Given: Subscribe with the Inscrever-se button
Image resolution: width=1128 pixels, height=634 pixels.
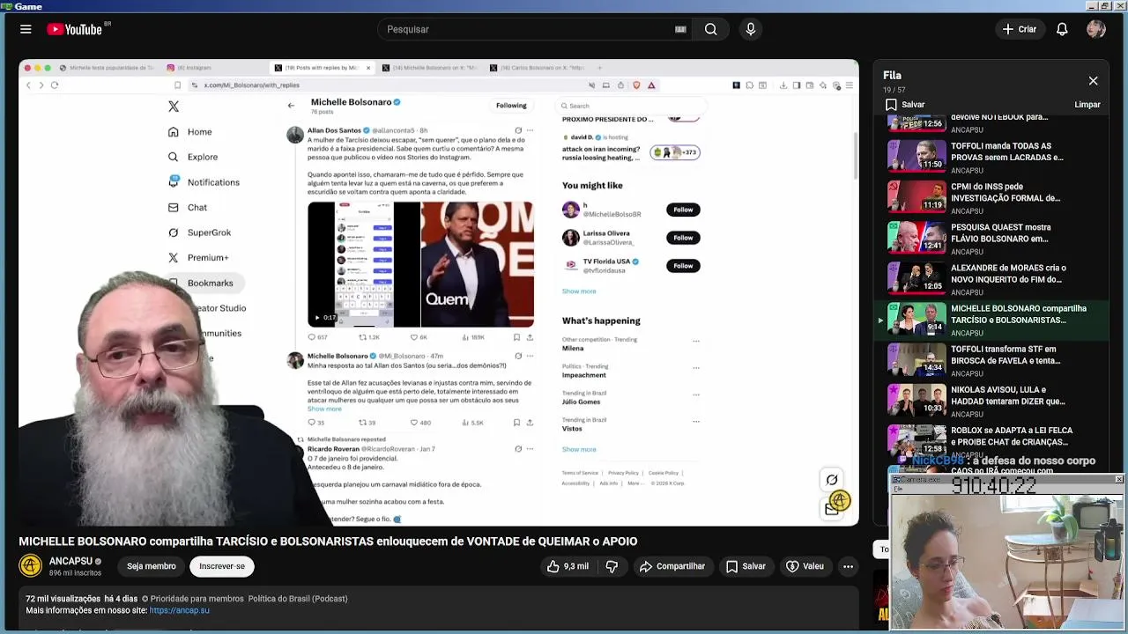Looking at the screenshot, I should (222, 566).
